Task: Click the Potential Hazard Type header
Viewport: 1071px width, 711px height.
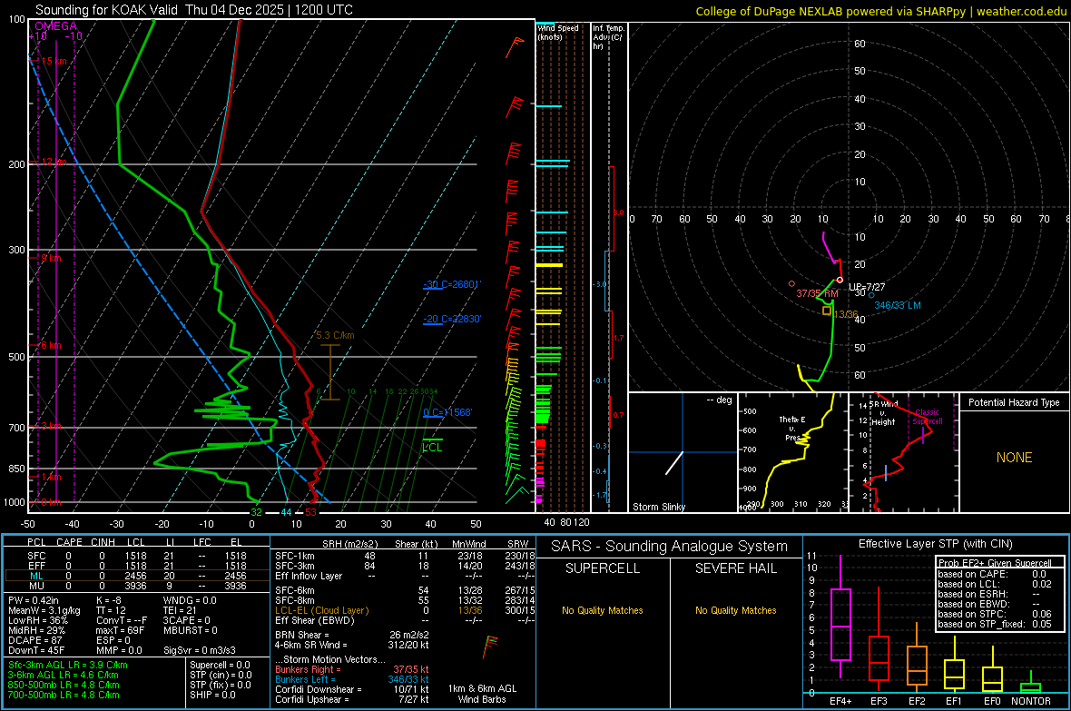Action: pos(1015,402)
